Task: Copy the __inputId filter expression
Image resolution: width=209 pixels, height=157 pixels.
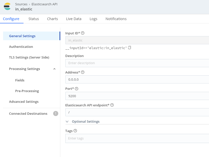Action: [130, 48]
